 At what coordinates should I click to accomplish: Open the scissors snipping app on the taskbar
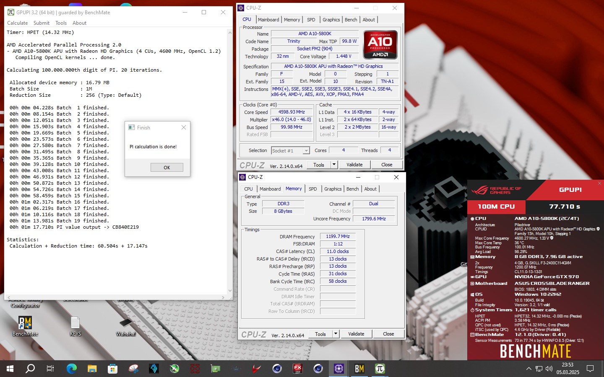coord(133,369)
